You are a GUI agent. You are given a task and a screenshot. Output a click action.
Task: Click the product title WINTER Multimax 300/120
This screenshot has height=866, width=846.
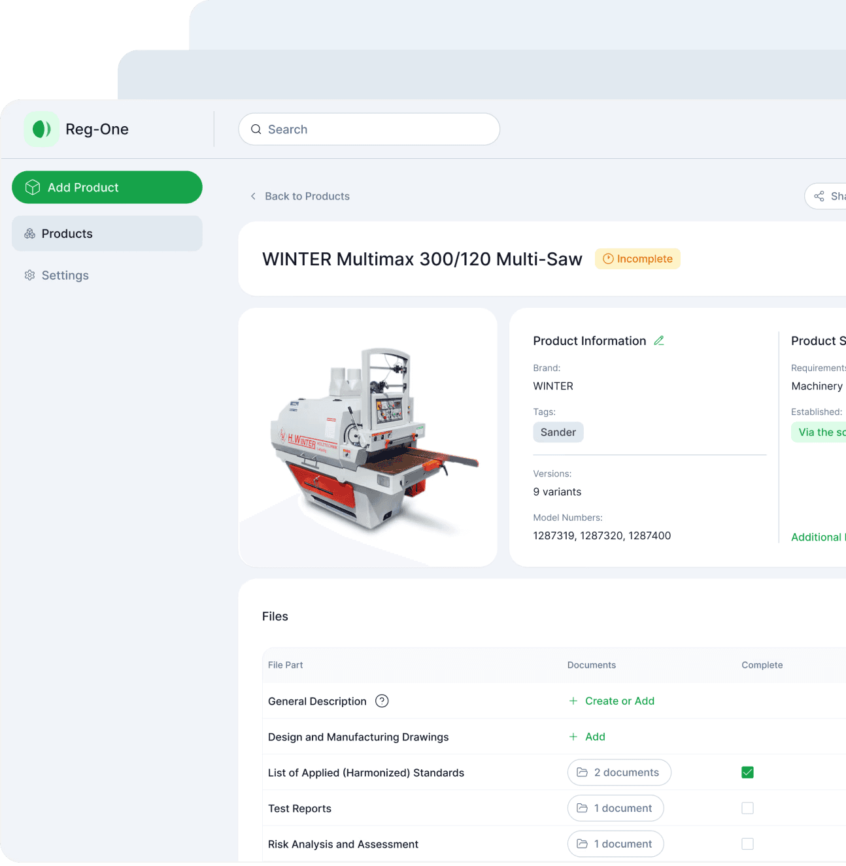(422, 259)
